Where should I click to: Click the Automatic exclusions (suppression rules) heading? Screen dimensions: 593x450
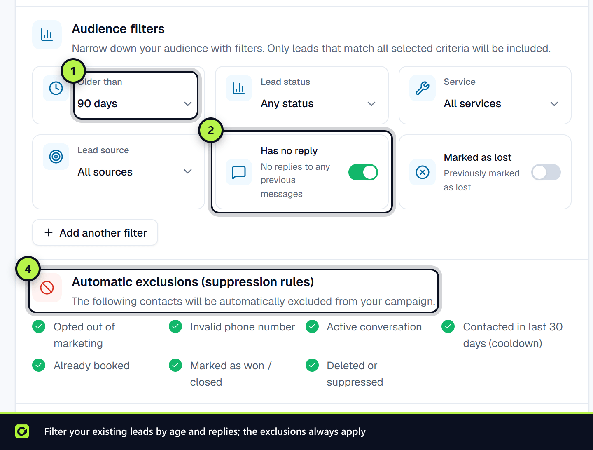tap(193, 282)
